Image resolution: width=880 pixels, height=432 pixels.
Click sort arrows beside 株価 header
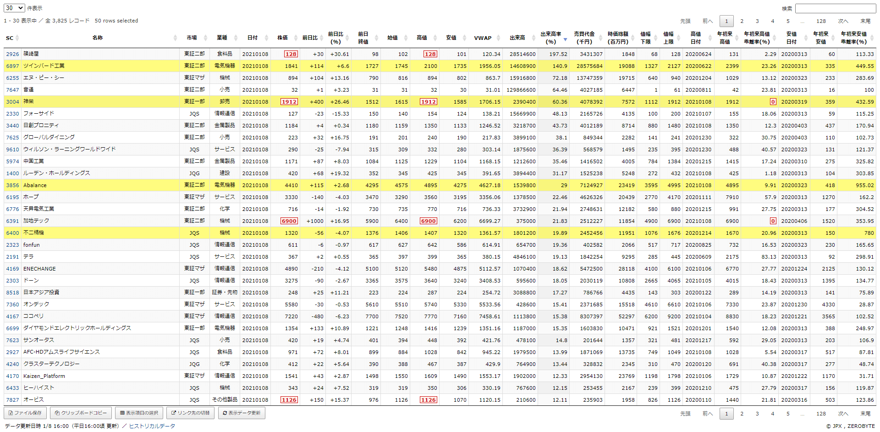point(296,38)
